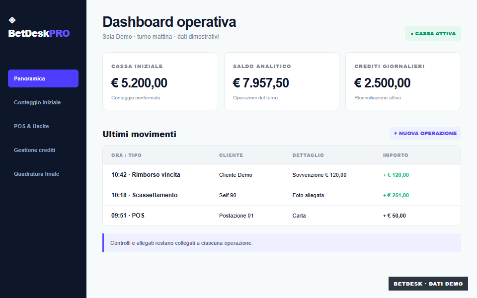The image size is (477, 298).
Task: Open the Saldo analitico card
Action: (x=282, y=81)
